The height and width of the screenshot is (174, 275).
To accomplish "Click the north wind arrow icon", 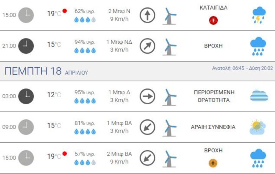I will click(147, 15).
